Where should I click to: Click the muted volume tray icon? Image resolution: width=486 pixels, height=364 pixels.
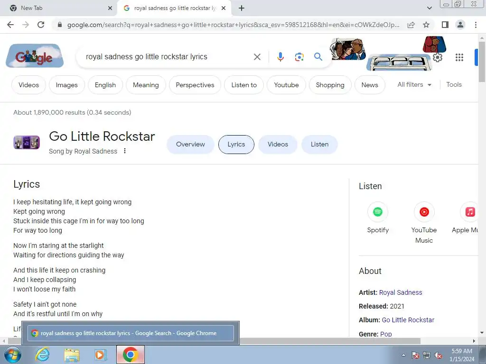coord(438,355)
